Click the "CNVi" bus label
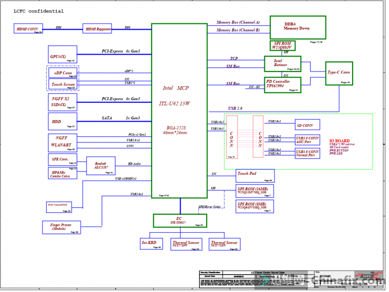The height and width of the screenshot is (292, 389). 130,146
